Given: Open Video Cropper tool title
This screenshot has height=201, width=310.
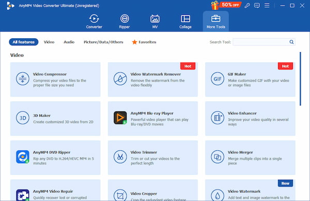Looking at the screenshot, I should coord(144,194).
